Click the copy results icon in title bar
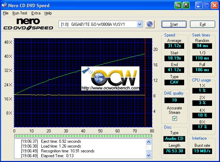Image resolution: width=220 pixels, height=162 pixels. pyautogui.click(x=178, y=6)
